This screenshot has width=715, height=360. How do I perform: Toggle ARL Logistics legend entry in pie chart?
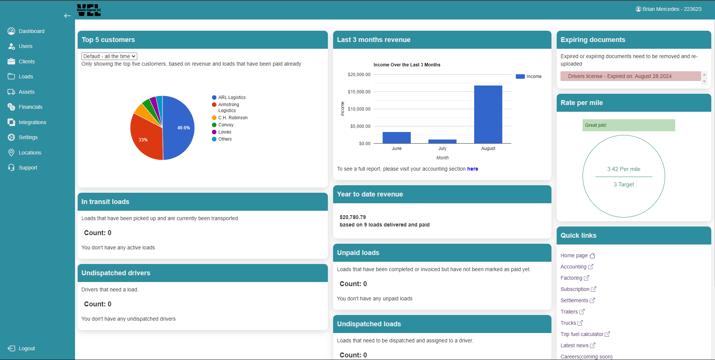(x=231, y=97)
